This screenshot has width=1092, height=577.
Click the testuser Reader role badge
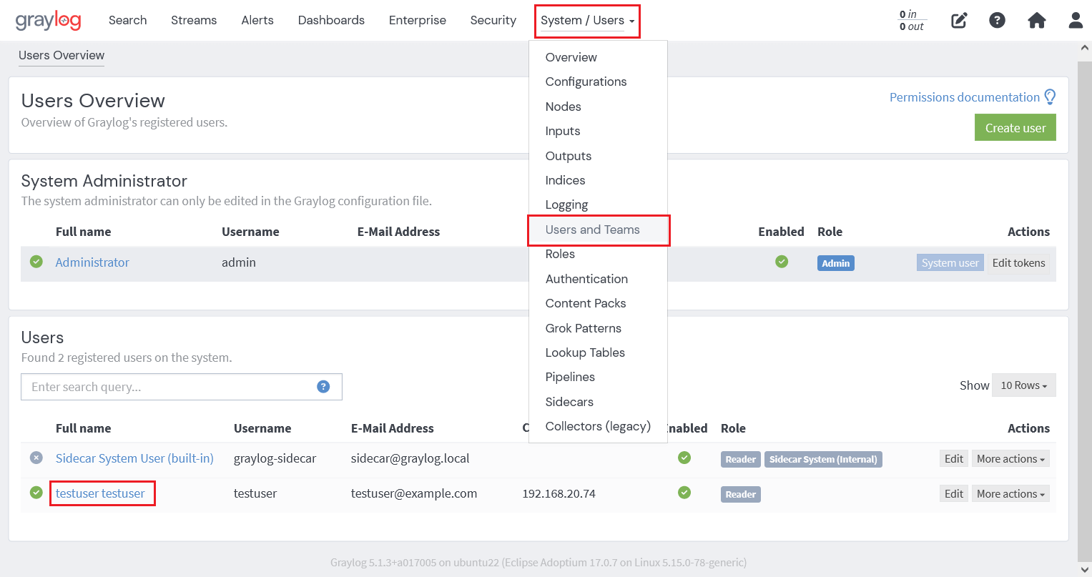pos(740,495)
